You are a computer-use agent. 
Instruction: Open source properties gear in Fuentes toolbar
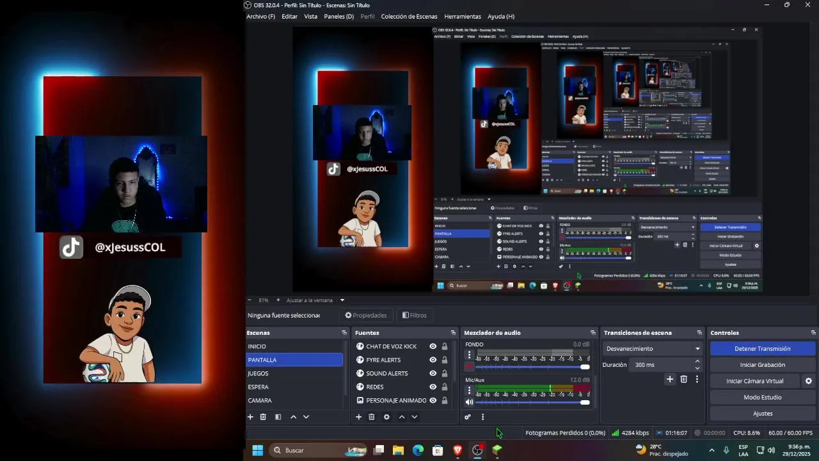coord(386,417)
